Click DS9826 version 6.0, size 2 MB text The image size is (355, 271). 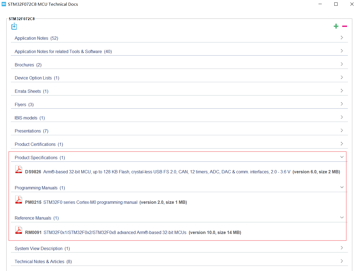pyautogui.click(x=316, y=172)
